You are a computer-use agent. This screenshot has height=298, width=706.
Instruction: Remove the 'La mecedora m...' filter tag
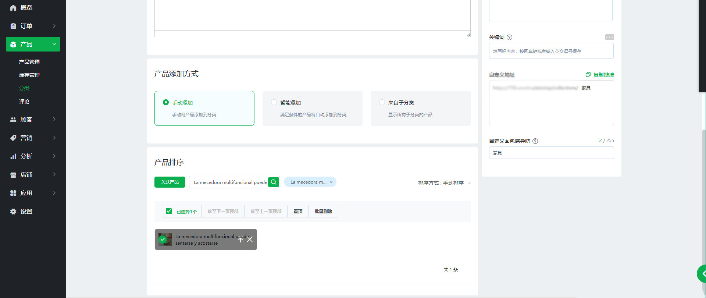pyautogui.click(x=331, y=182)
